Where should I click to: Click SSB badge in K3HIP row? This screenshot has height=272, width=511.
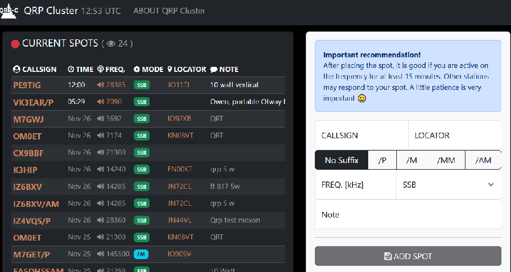click(x=142, y=169)
